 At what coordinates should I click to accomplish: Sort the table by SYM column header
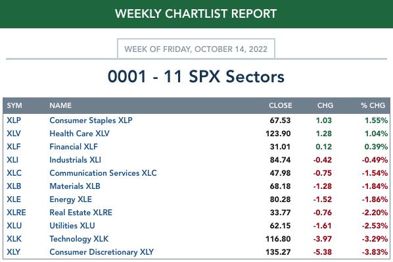[14, 105]
